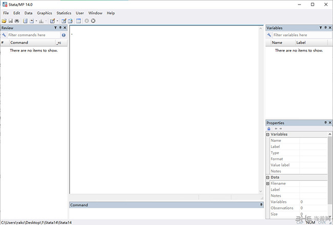Close the Properties panel
Viewport: 333px width, 225px height.
[330, 122]
